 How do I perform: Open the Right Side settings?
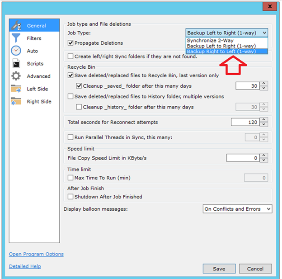[x=34, y=101]
